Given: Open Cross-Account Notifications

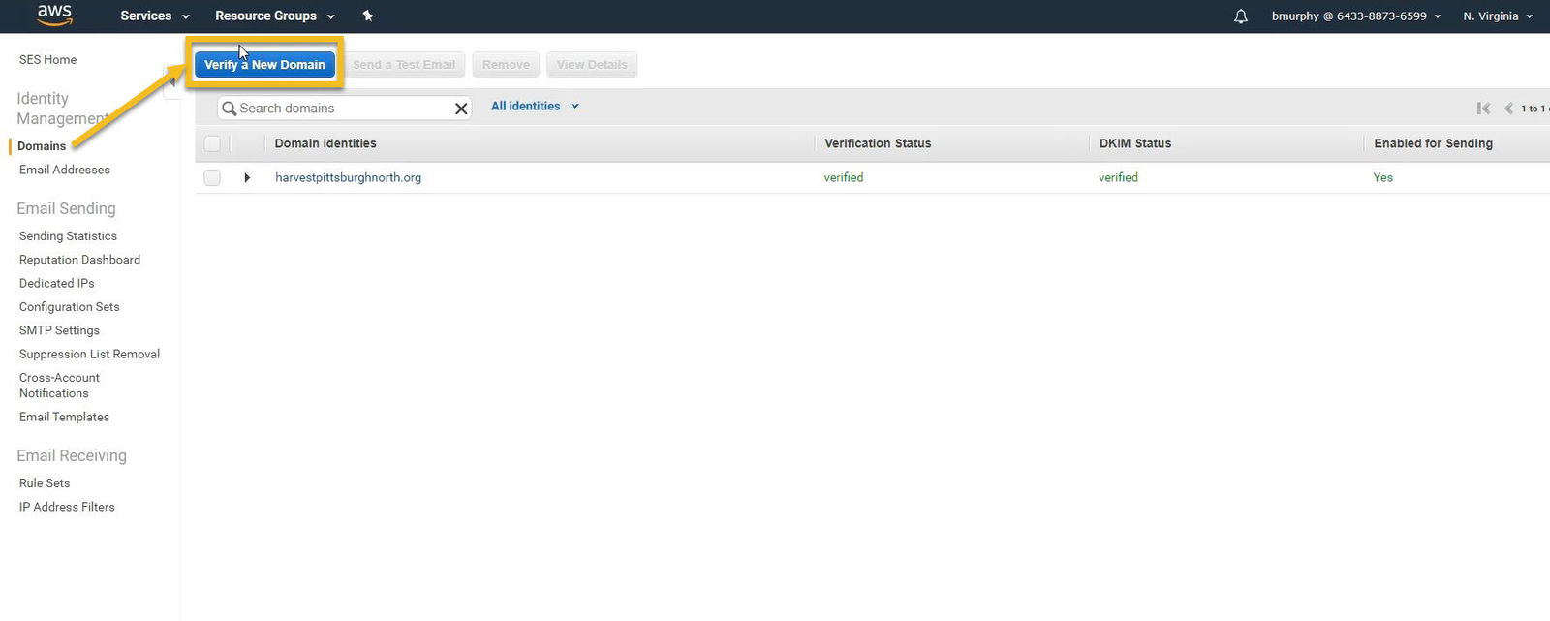Looking at the screenshot, I should pyautogui.click(x=59, y=386).
